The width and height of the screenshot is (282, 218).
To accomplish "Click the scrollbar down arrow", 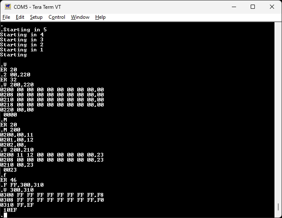I will click(x=278, y=215).
